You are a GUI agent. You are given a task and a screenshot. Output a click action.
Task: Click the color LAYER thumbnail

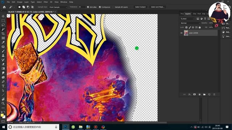(186, 33)
